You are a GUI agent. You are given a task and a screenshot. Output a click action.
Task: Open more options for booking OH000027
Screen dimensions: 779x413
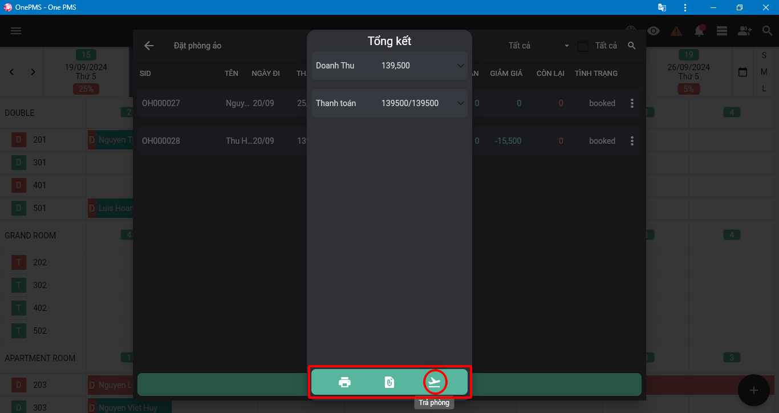coord(632,103)
